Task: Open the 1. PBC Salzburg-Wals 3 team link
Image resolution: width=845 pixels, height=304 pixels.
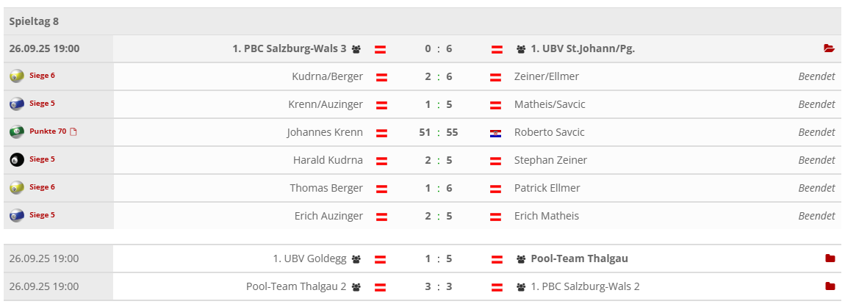Action: click(x=289, y=49)
